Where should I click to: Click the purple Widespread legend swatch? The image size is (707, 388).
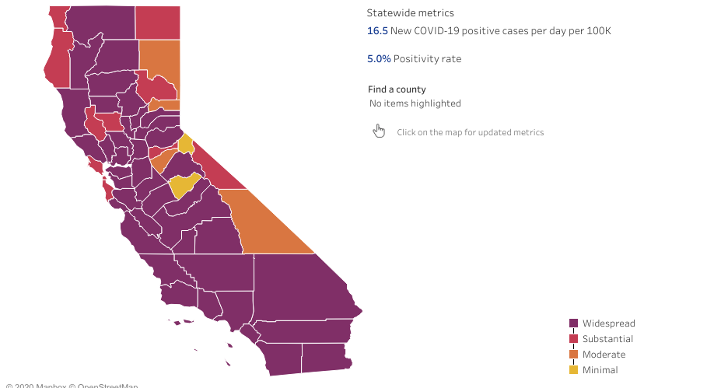[x=573, y=323]
